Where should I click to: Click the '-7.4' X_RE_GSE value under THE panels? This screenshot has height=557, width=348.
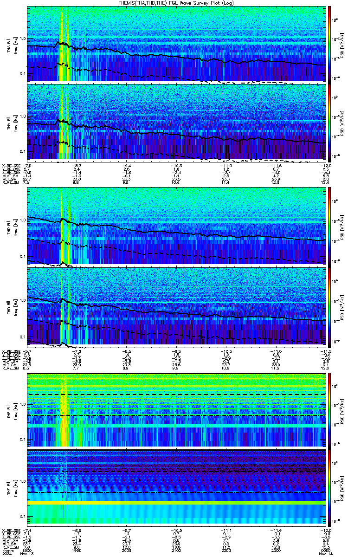pos(27,530)
